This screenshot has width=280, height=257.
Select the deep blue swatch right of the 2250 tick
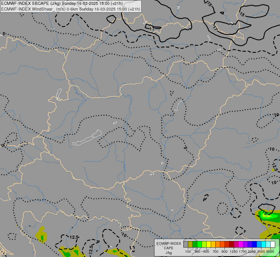255,244
